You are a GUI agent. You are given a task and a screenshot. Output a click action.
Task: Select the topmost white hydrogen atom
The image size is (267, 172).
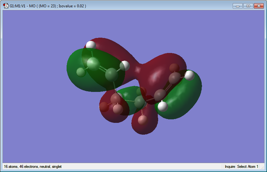tap(91, 46)
